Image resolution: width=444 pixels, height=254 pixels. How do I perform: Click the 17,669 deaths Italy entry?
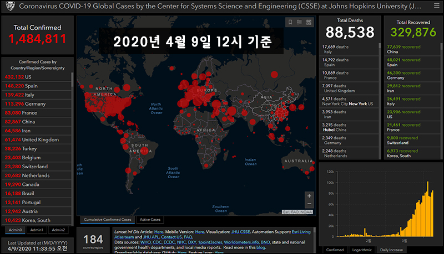(349, 49)
